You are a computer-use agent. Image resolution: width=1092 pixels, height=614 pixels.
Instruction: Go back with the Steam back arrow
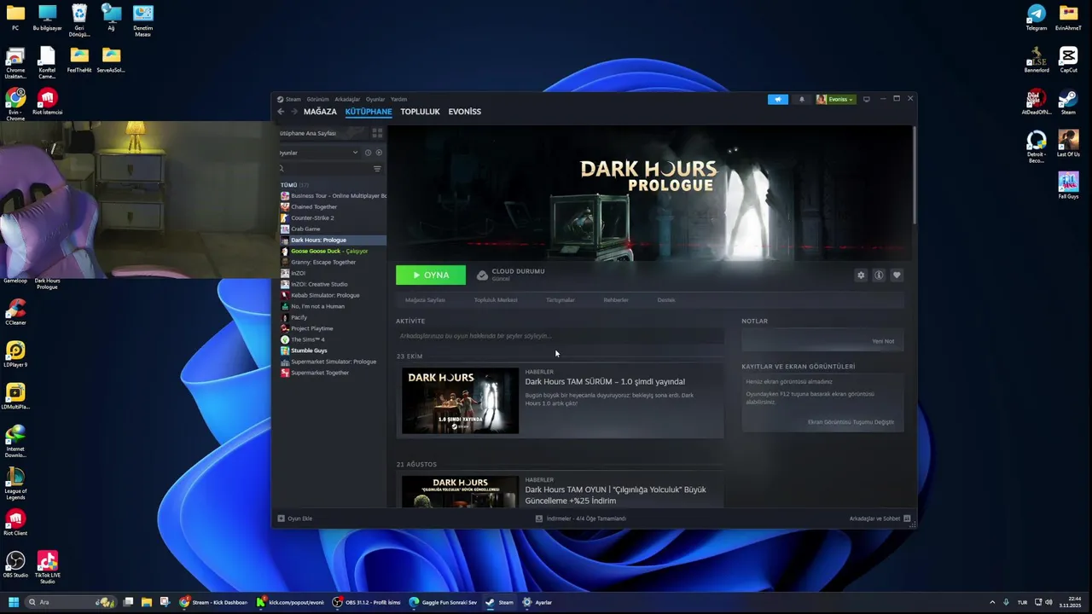point(281,112)
